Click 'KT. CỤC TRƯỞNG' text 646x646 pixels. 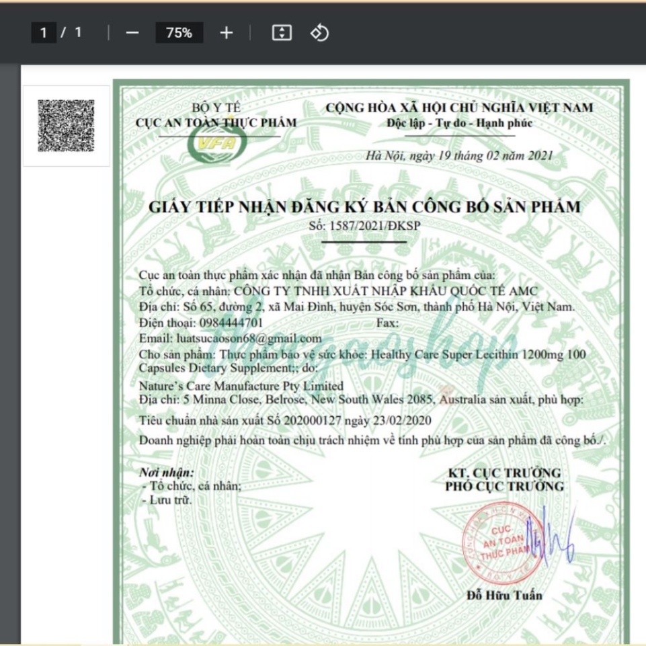pyautogui.click(x=505, y=473)
